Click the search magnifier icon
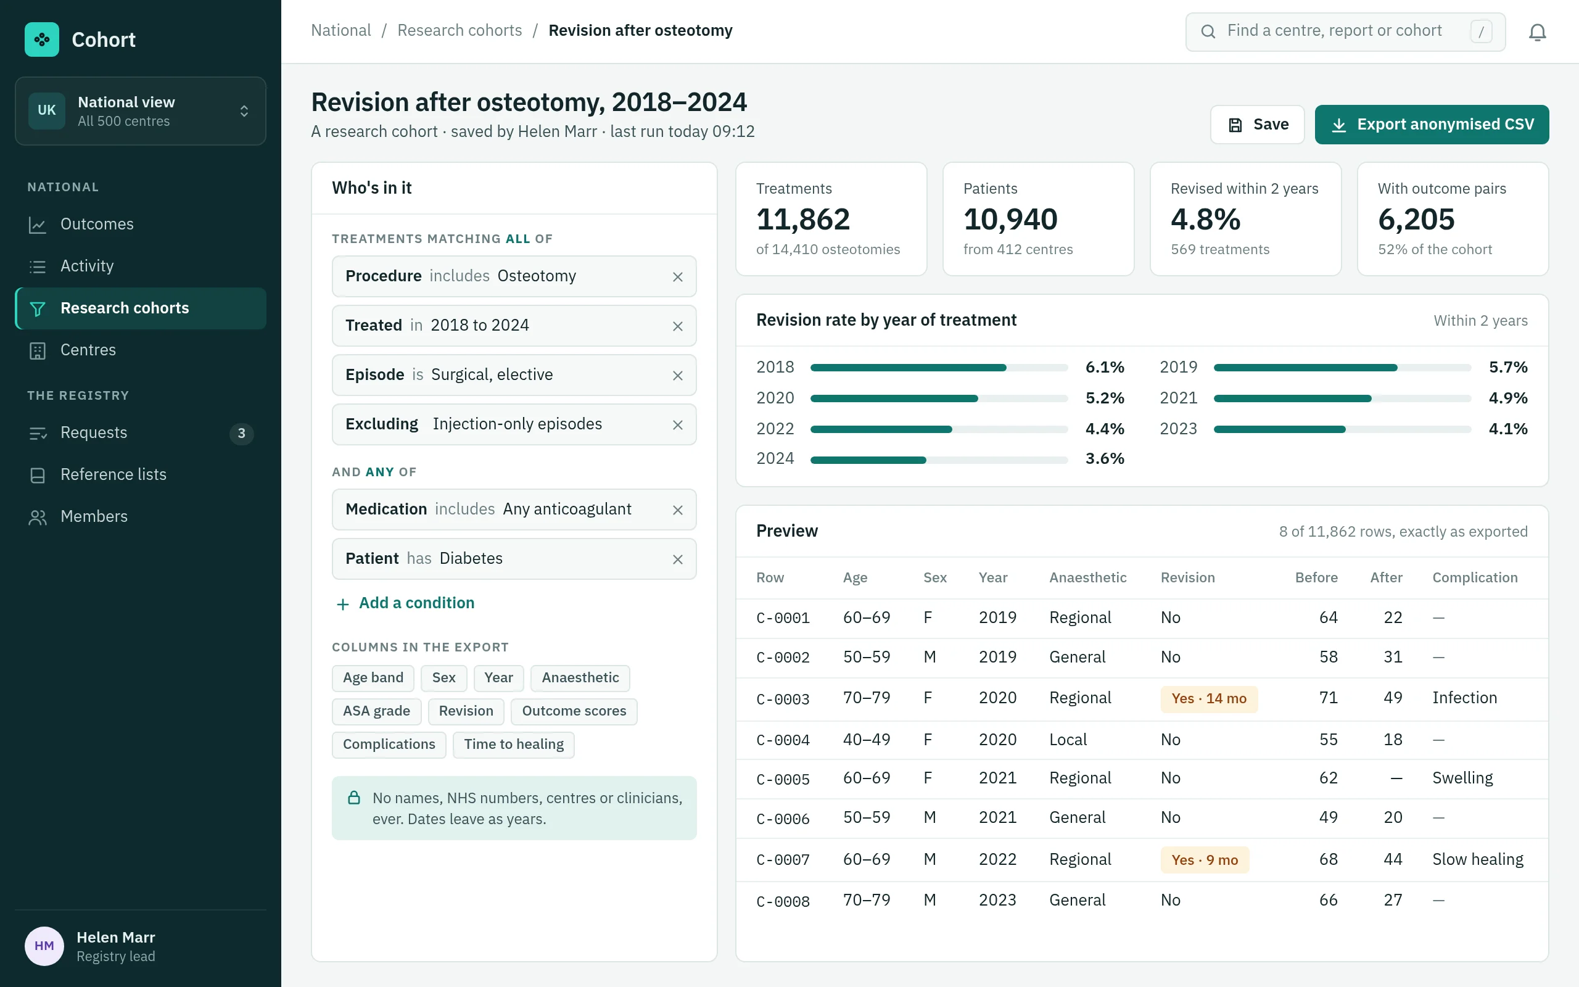 tap(1208, 31)
